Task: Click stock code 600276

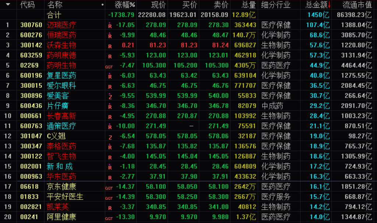Action: coord(31,35)
